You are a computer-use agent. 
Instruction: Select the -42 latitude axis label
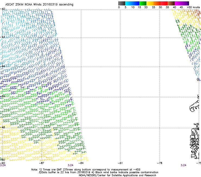(x=2, y=37)
